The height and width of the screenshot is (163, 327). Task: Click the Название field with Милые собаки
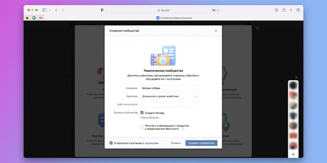169,88
